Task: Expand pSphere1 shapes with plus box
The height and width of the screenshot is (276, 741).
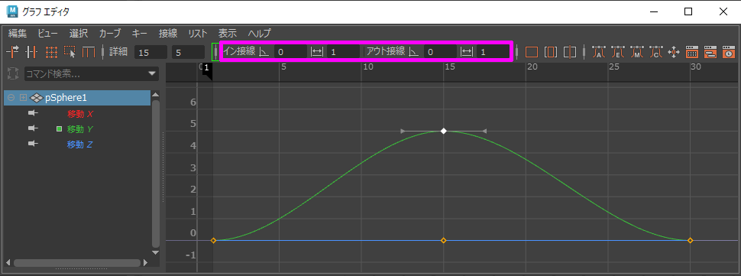Action: point(23,98)
